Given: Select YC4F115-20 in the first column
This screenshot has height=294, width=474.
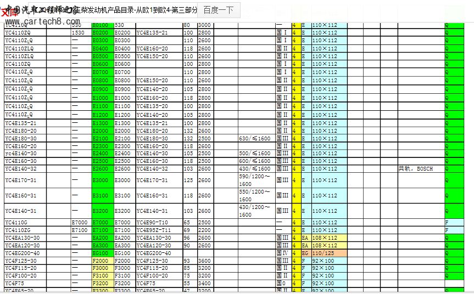Looking at the screenshot, I should pyautogui.click(x=25, y=268).
